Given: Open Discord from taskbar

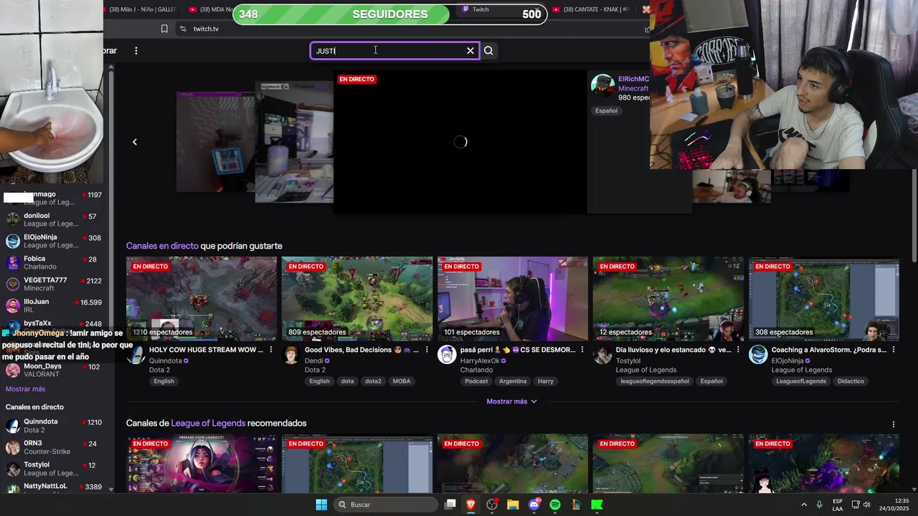Looking at the screenshot, I should point(534,505).
